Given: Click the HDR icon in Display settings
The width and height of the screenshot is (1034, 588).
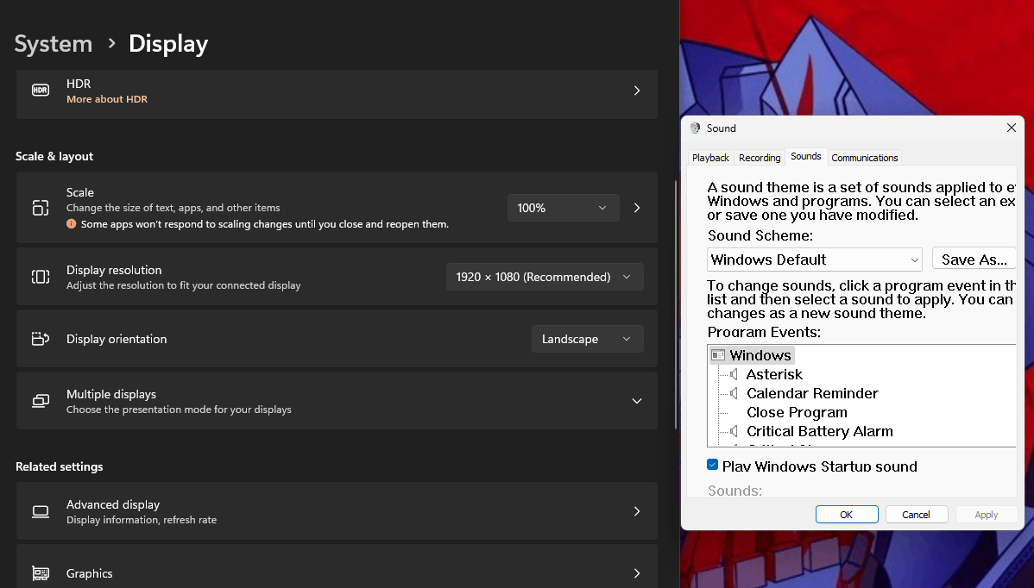Looking at the screenshot, I should [x=41, y=91].
